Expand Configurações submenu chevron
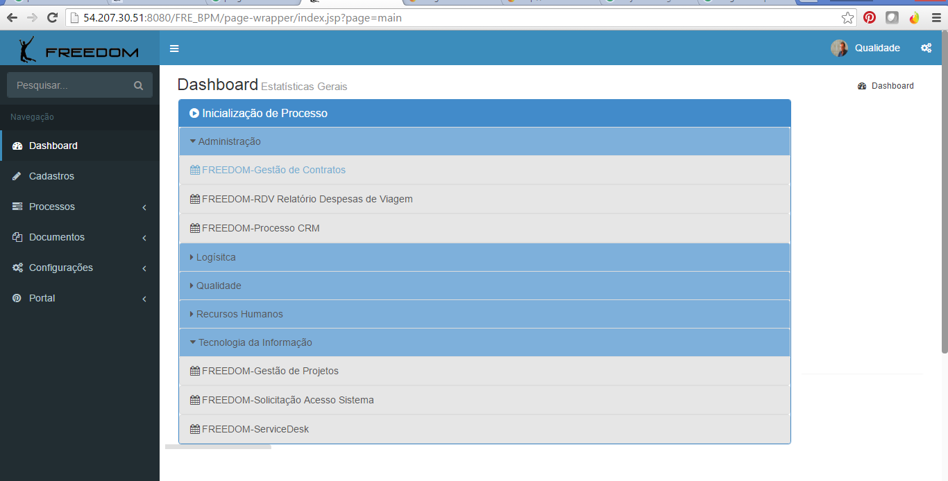Viewport: 948px width, 481px height. pos(144,268)
